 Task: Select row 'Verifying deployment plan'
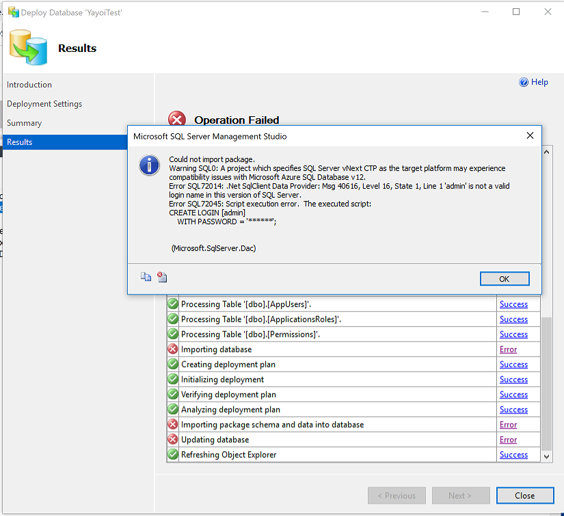353,394
